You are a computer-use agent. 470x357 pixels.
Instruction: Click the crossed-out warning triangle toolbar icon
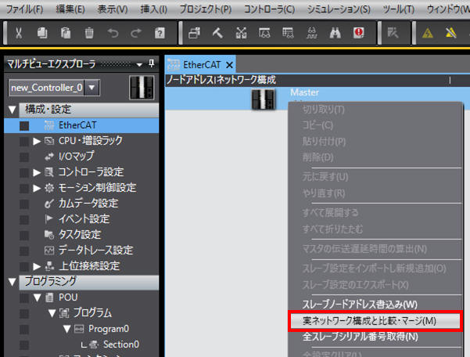coord(450,33)
